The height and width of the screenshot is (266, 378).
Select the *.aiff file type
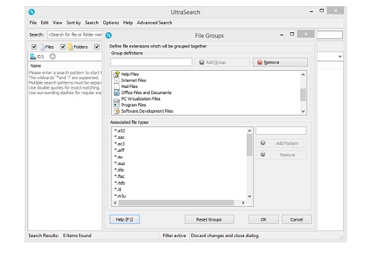coord(120,151)
